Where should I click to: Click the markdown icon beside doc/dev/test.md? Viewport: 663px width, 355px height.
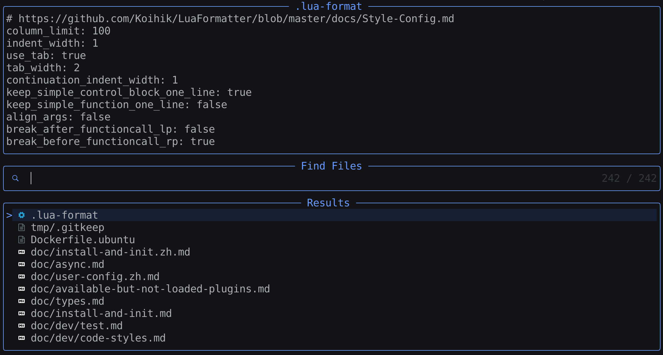point(21,326)
